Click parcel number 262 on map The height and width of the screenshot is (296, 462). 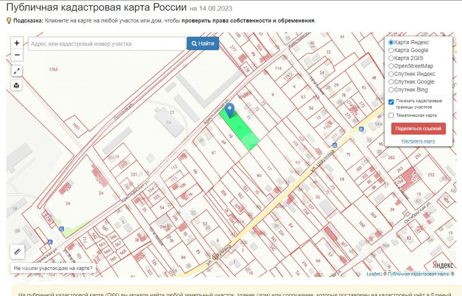click(x=391, y=157)
